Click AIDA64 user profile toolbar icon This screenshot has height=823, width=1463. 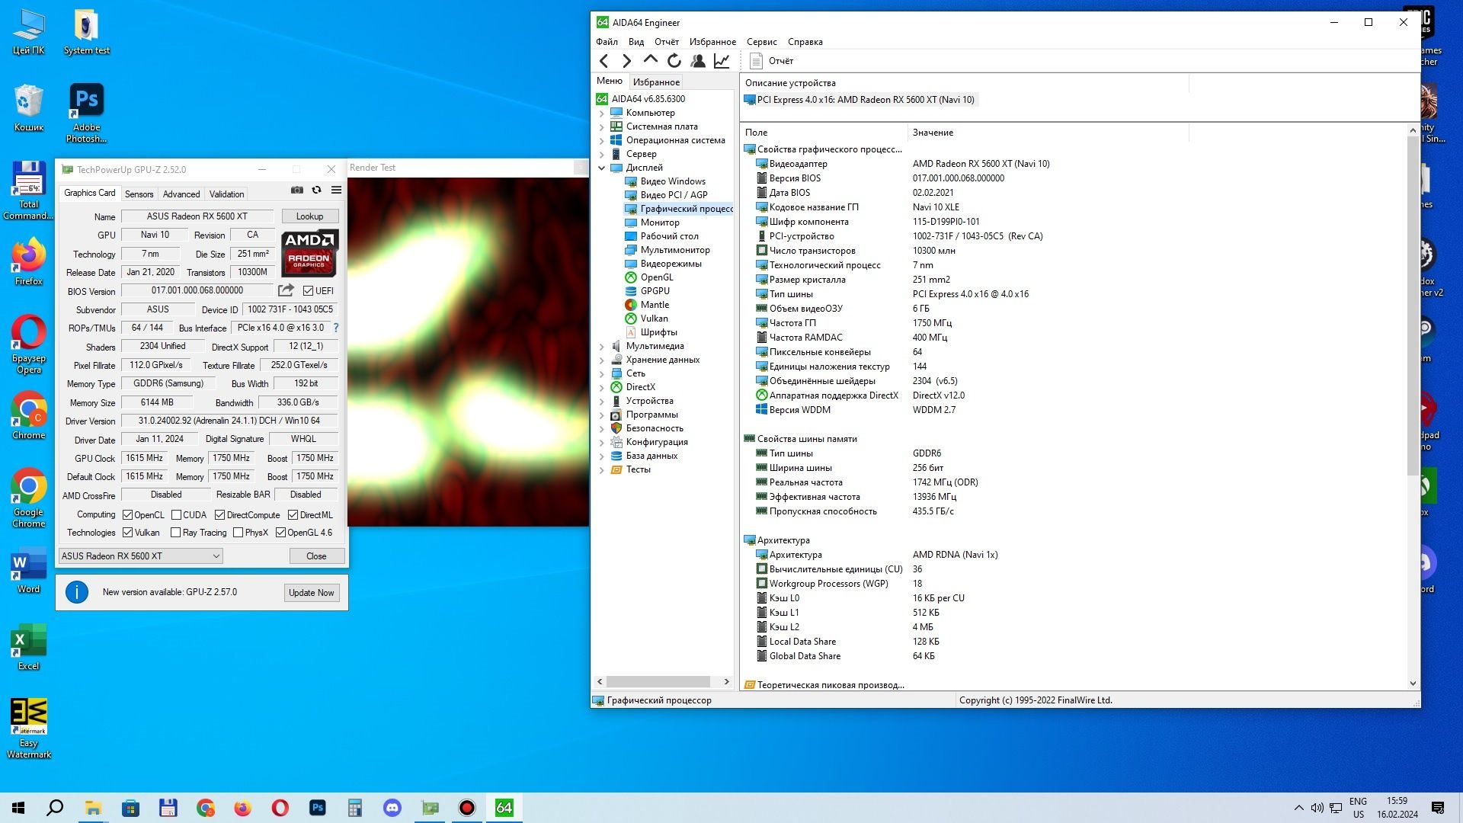[x=697, y=61]
